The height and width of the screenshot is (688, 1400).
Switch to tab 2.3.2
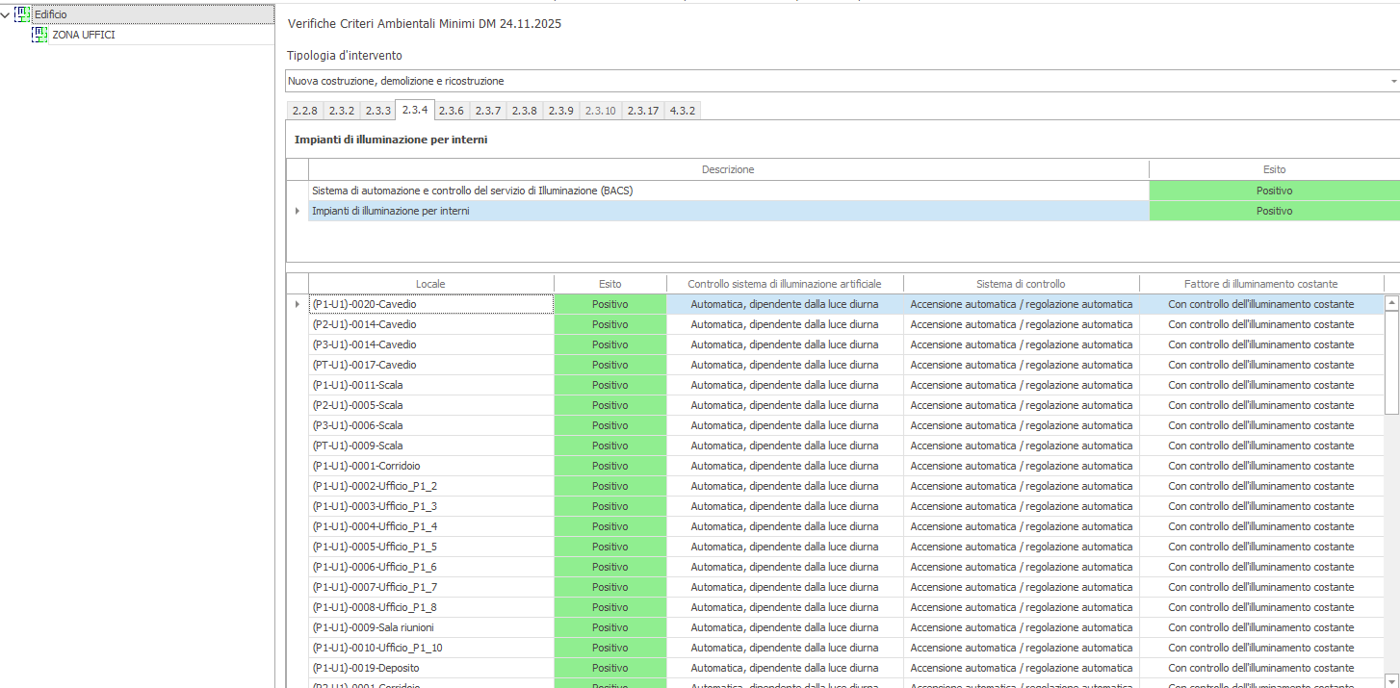pos(341,111)
